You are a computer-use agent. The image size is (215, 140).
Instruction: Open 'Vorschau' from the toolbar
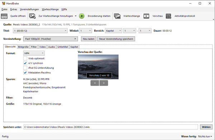[x=157, y=16]
